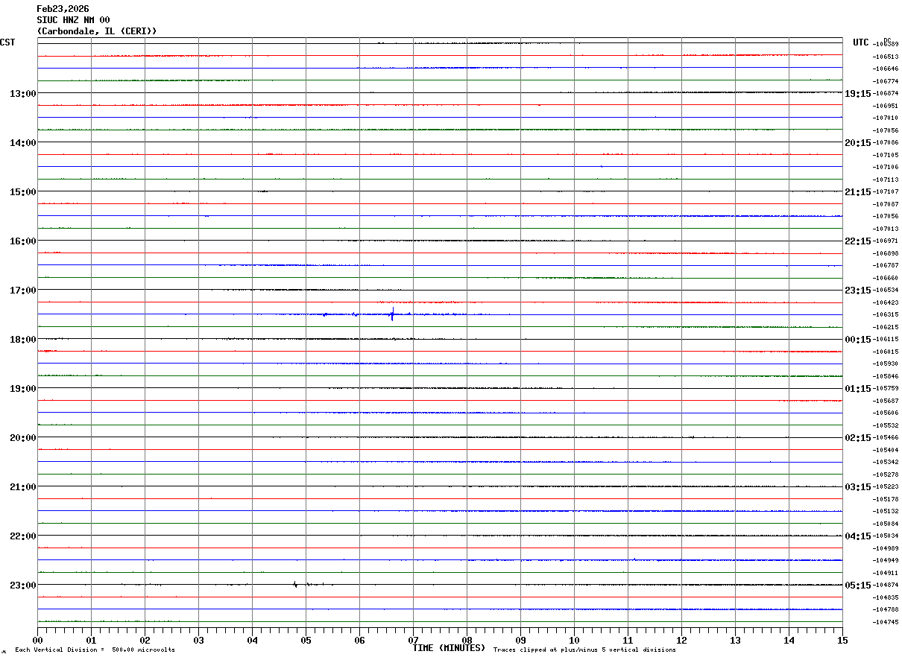Select the 17:00 CST time label
902x660 pixels.
coord(23,290)
